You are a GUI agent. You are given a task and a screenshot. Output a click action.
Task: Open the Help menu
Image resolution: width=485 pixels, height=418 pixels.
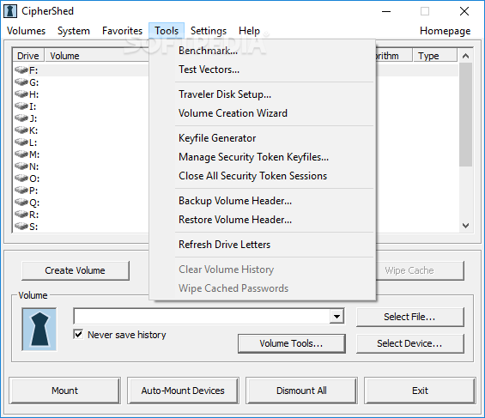click(x=249, y=31)
